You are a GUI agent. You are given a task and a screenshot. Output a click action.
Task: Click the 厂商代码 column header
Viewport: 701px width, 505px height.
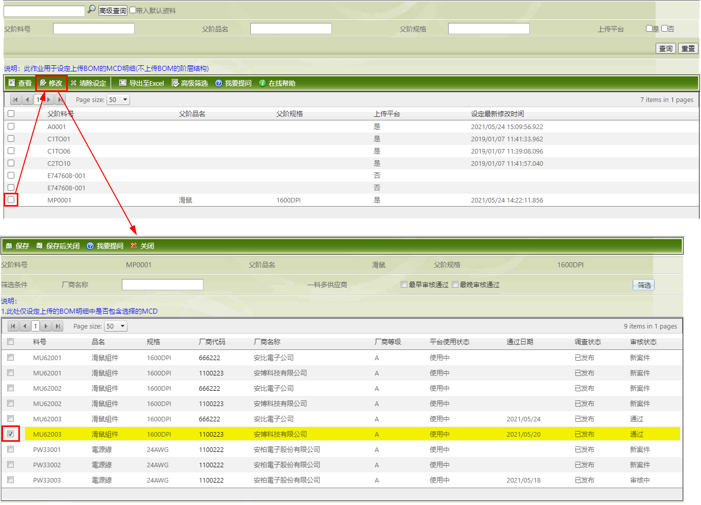212,342
